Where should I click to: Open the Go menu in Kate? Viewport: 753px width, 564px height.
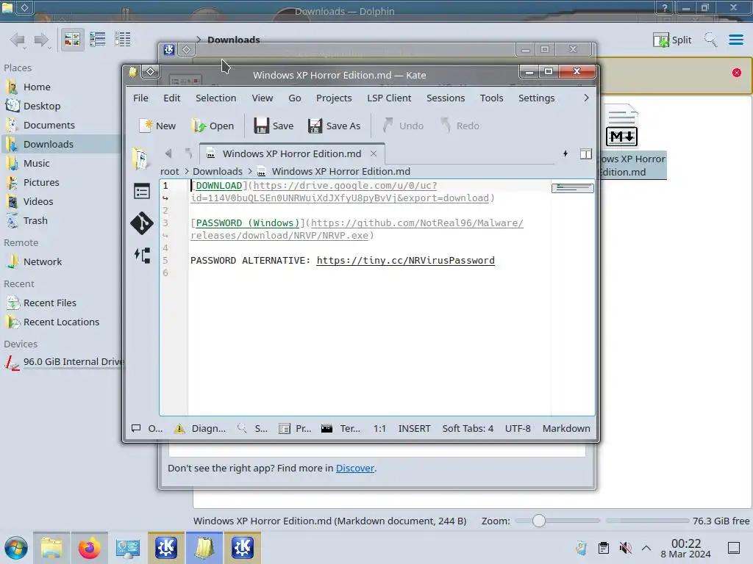click(x=294, y=98)
